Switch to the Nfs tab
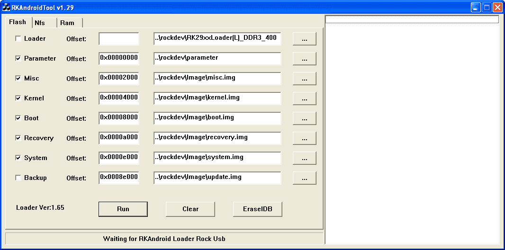Screen dimensions: 505x250 point(45,23)
